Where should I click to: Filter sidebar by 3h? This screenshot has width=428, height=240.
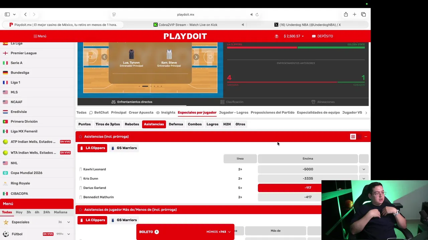[x=28, y=212]
